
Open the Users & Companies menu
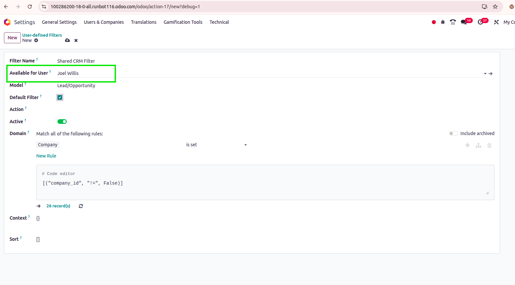tap(104, 22)
